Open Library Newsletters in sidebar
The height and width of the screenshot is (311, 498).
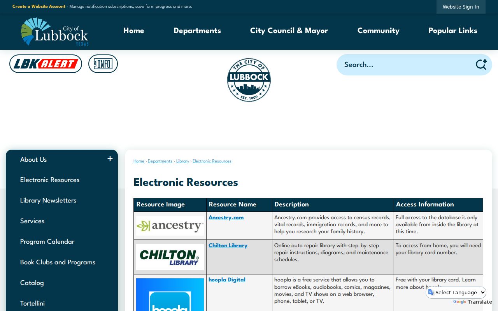(48, 201)
